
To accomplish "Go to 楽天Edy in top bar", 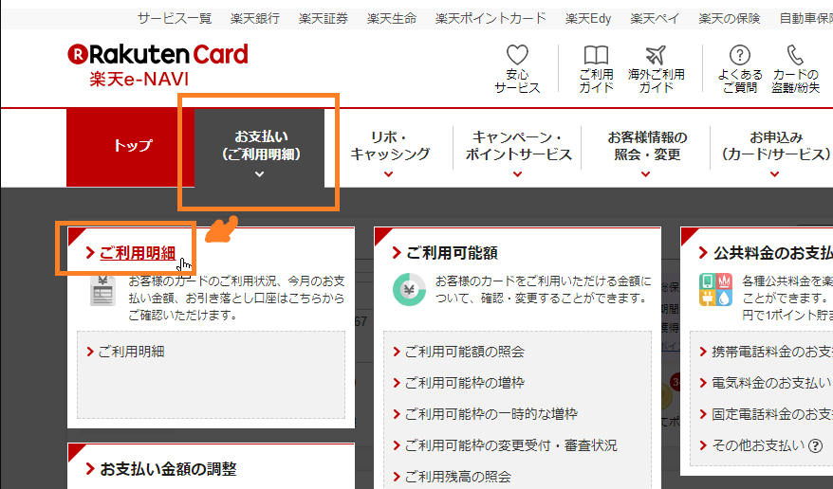I will 588,19.
